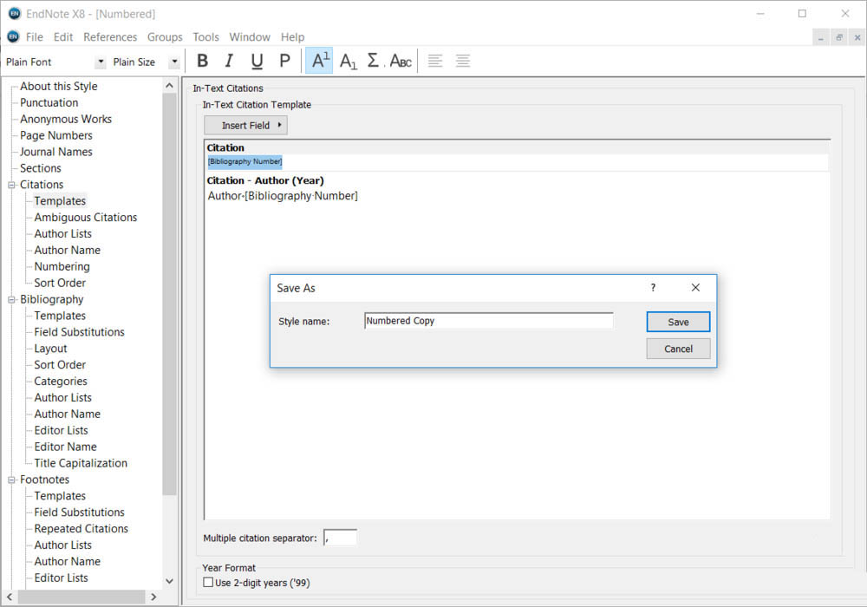Enable Use 2-digit years checkbox
Screen dimensions: 867x607
pos(208,583)
